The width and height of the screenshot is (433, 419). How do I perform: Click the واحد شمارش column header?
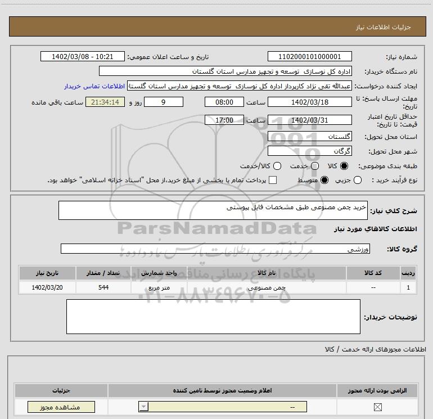coord(159,273)
